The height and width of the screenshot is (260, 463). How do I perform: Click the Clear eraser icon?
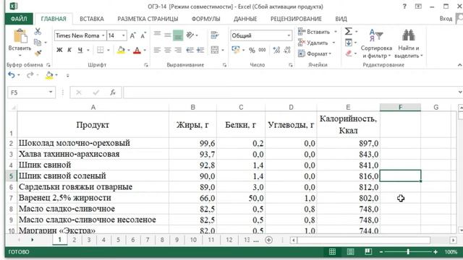pos(349,53)
